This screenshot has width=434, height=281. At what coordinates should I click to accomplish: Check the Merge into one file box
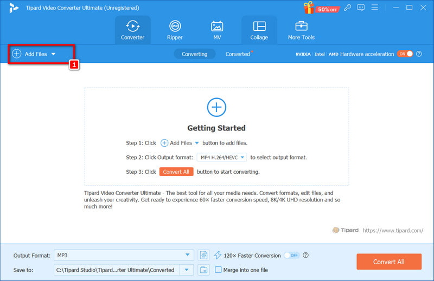(x=218, y=270)
